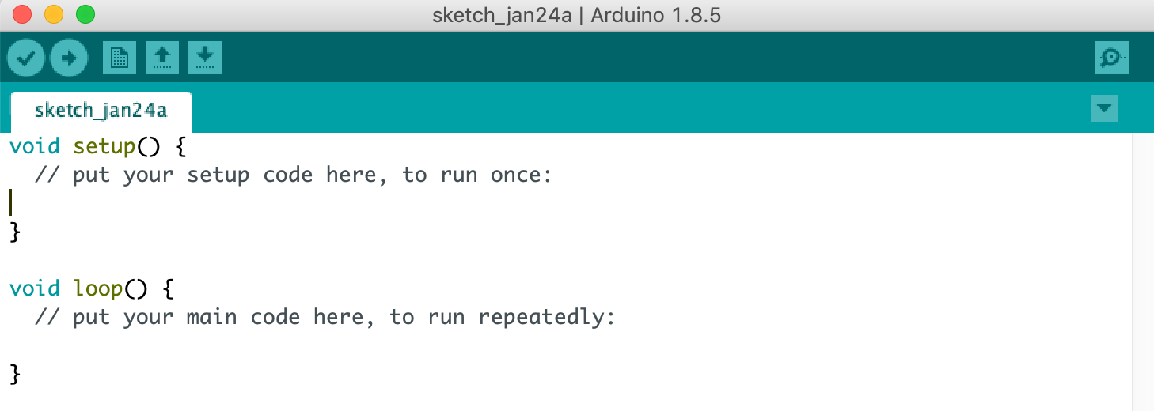
Task: Click the Verify checkmark button
Action: pos(26,58)
